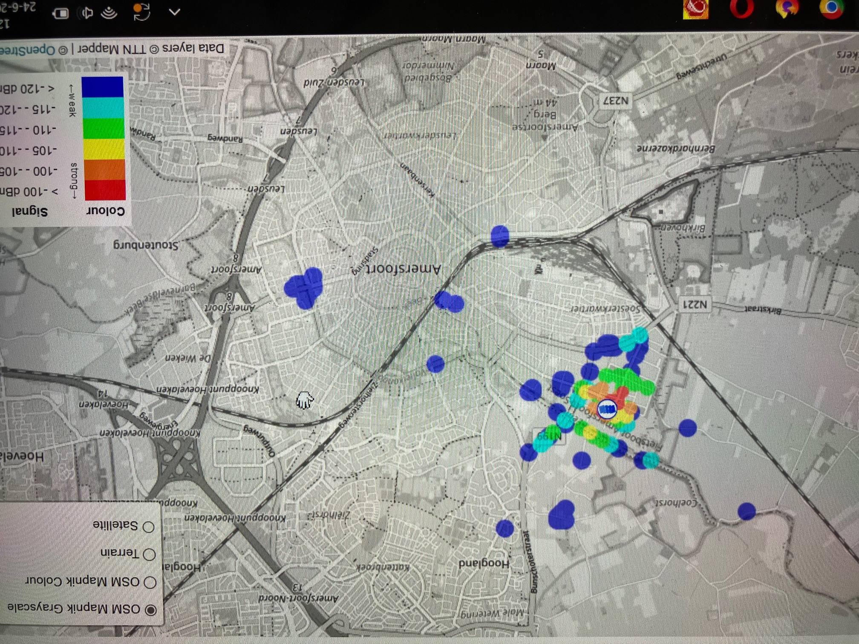This screenshot has width=859, height=644.
Task: Click the yellow legend swatch (-105 to -110)
Action: click(104, 149)
